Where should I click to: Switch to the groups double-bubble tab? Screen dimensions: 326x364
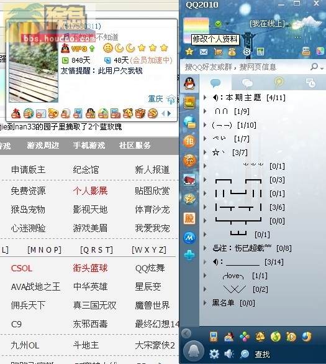click(247, 83)
